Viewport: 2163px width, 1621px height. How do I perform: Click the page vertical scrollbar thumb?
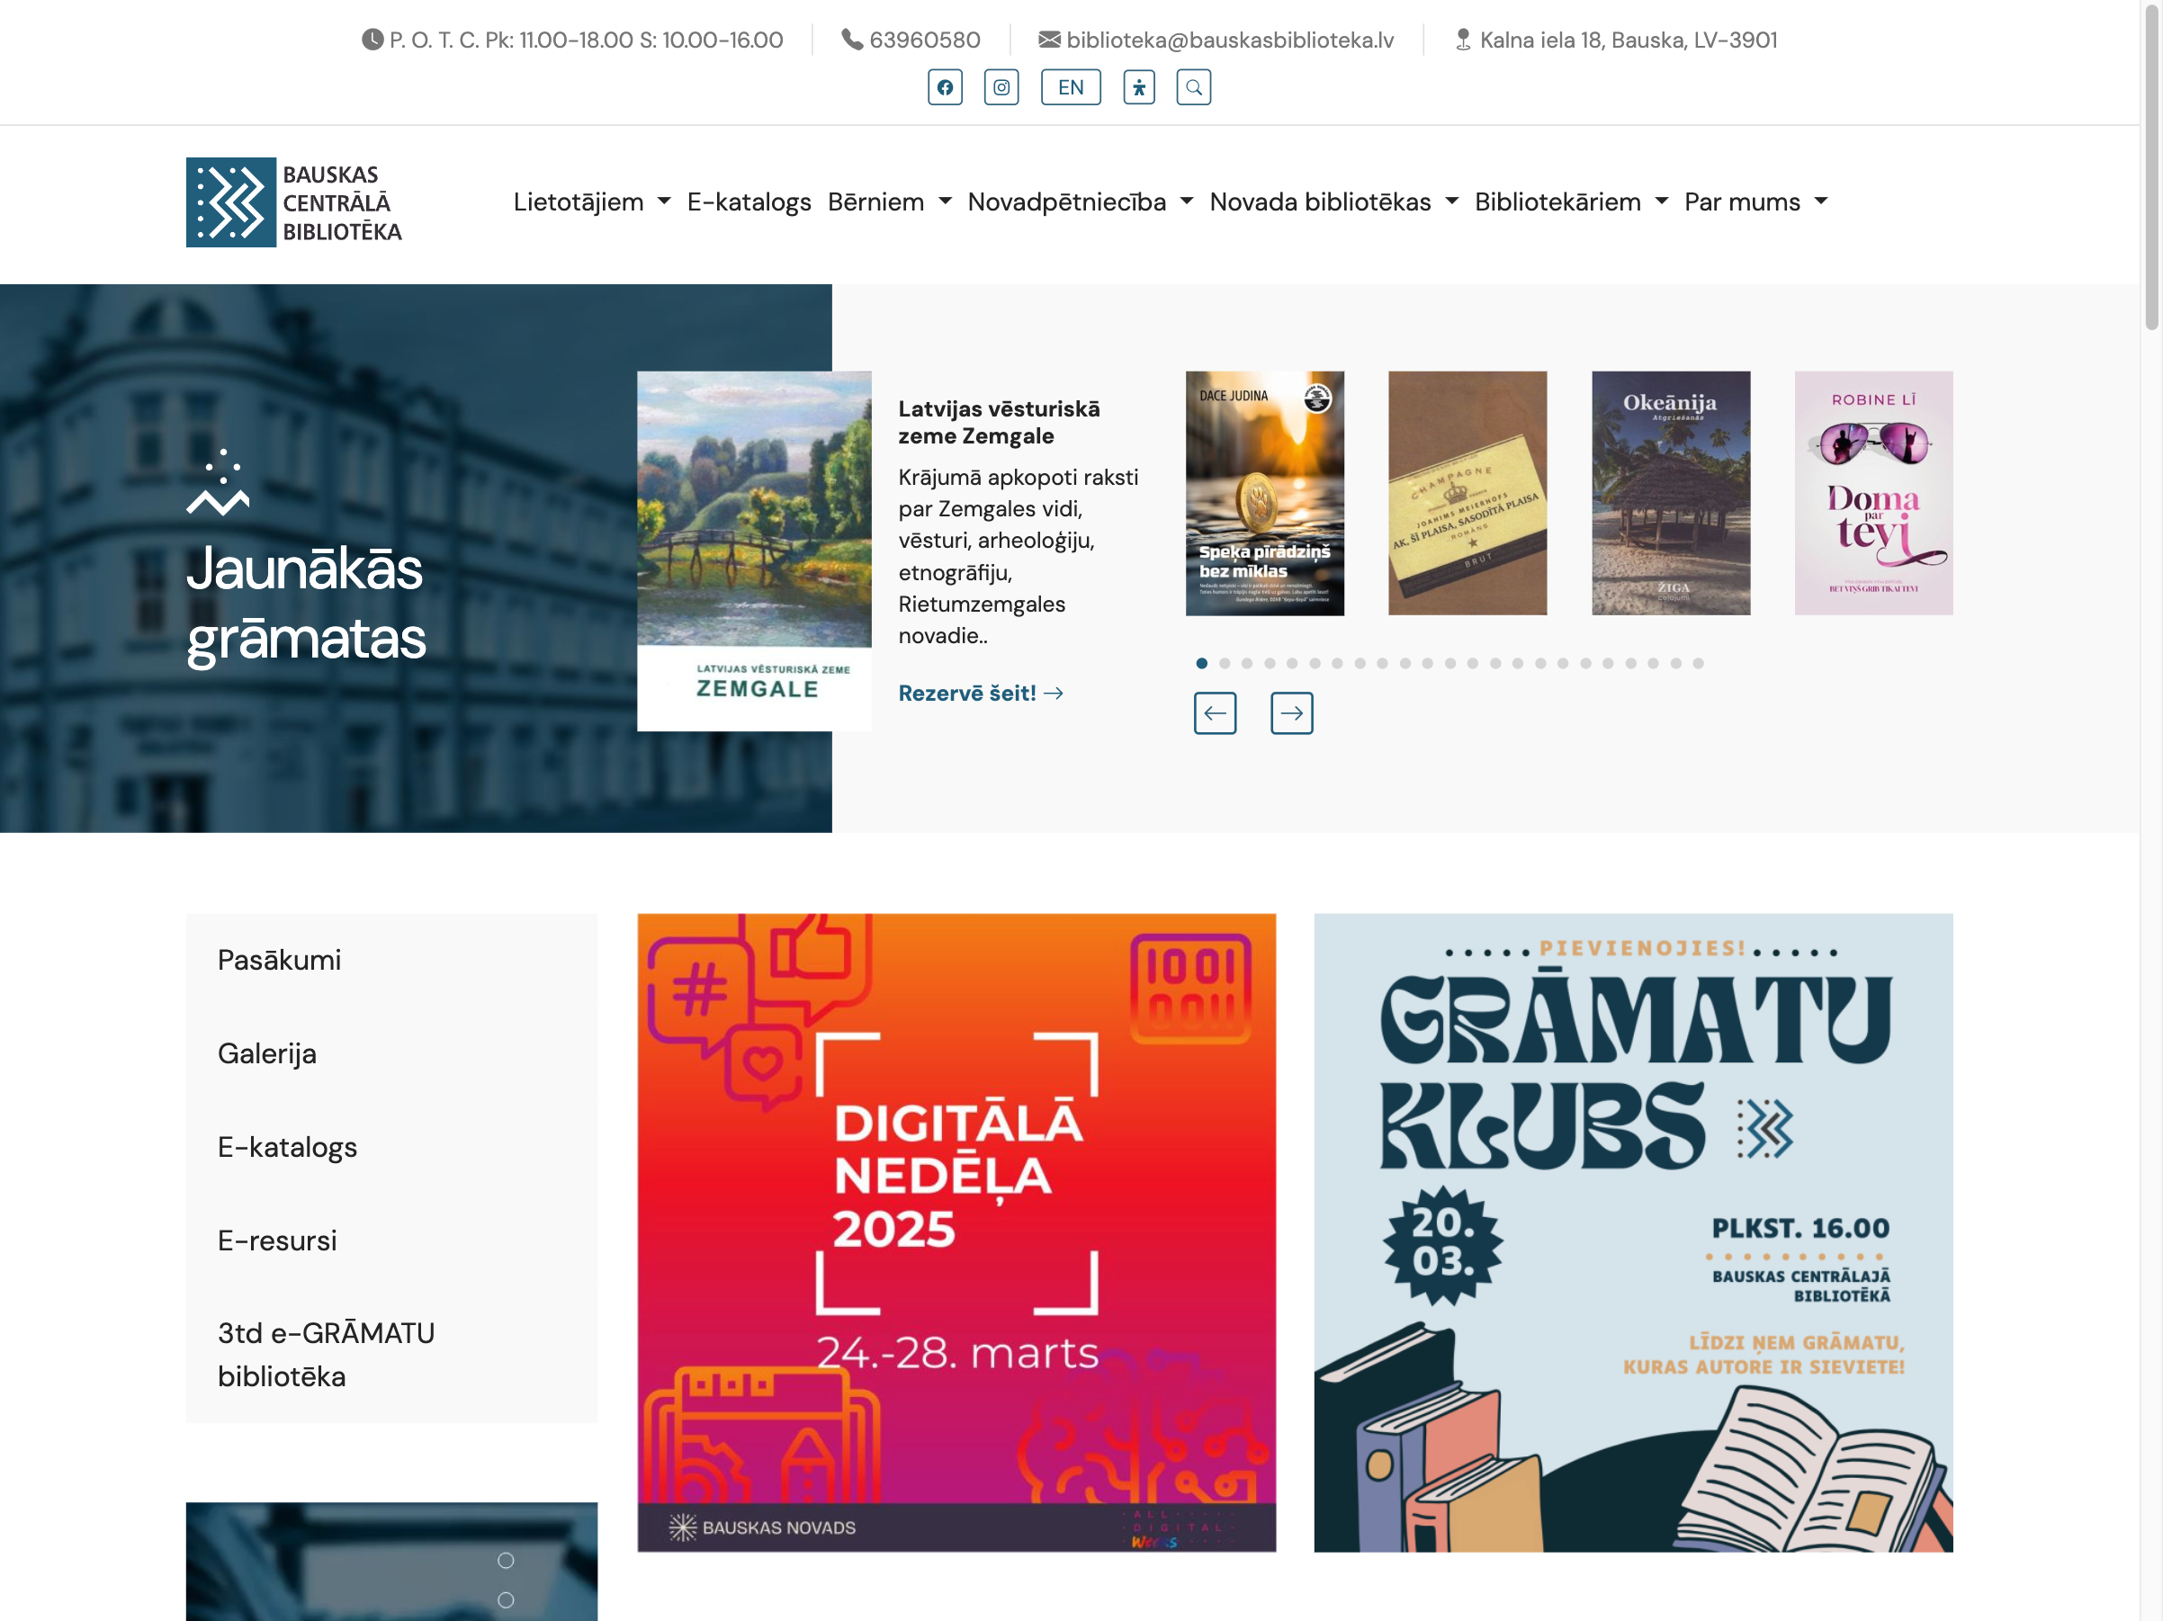pos(2151,166)
